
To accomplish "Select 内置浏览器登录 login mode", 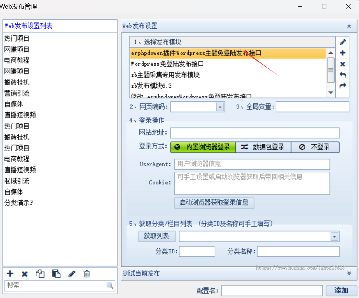I will point(203,147).
